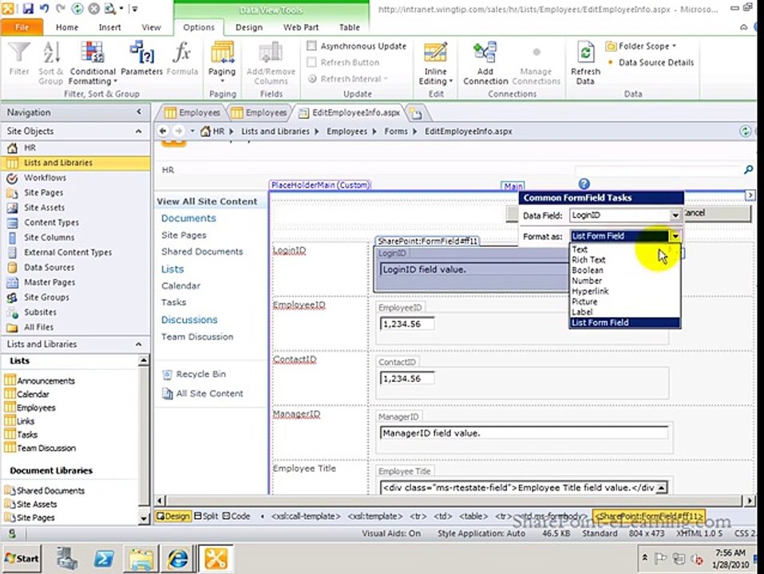Viewport: 764px width, 574px height.
Task: Switch to the Insert ribbon tab
Action: click(109, 27)
